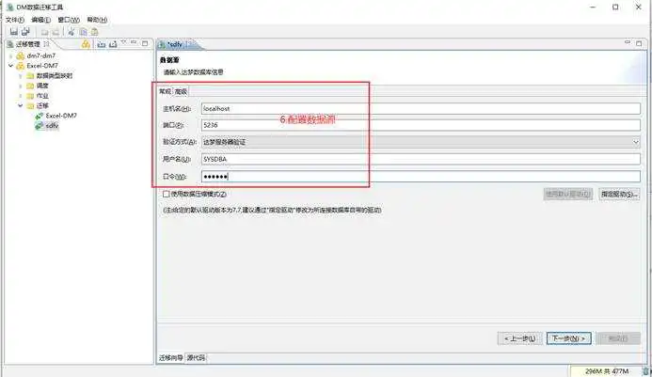Screen dimensions: 652x377
Task: Toggle the 使用数据压缩模式 checkbox
Action: coord(167,194)
